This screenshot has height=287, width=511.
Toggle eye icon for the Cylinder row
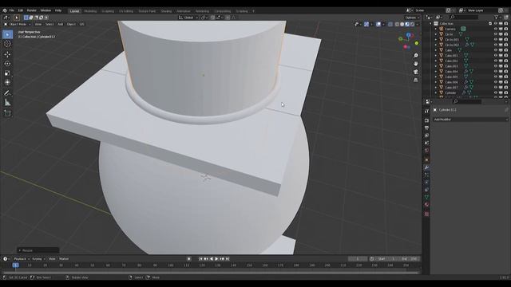pyautogui.click(x=495, y=92)
